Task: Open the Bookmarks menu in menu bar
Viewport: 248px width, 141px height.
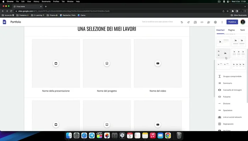Action: pyautogui.click(x=46, y=1)
